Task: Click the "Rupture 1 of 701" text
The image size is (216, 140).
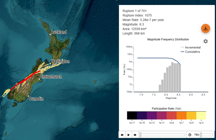Action: click(x=135, y=11)
